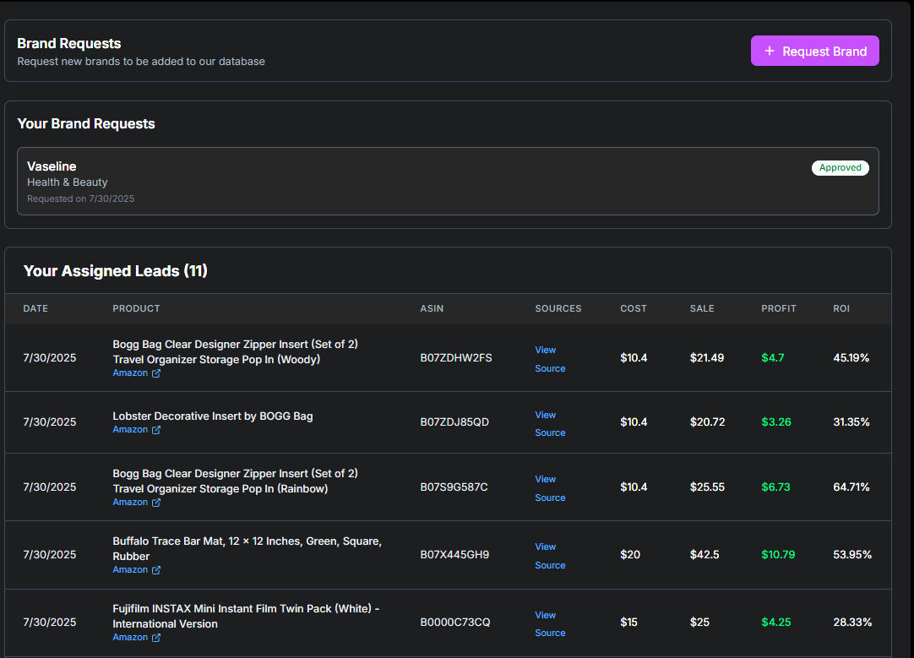Click the Approved status badge on Vaseline
This screenshot has width=914, height=658.
(840, 167)
